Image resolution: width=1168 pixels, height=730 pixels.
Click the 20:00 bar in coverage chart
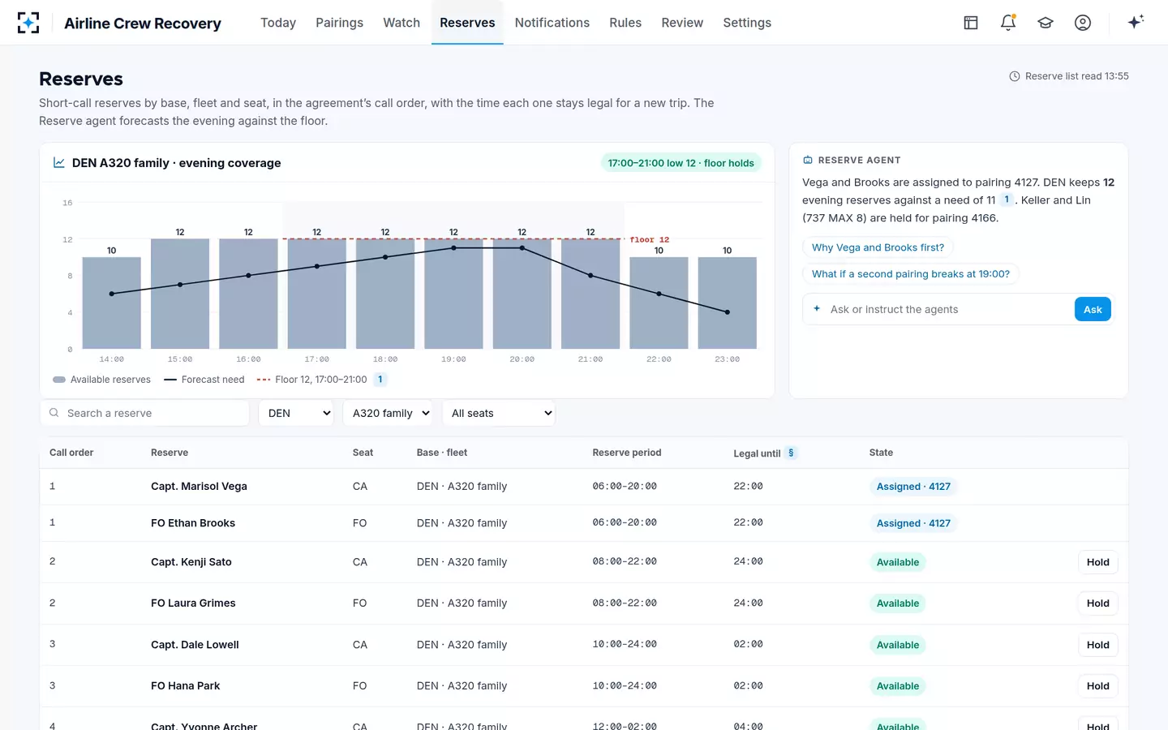522,294
